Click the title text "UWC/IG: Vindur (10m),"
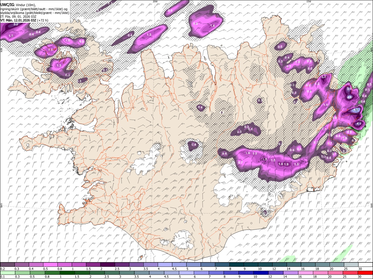 [18, 5]
